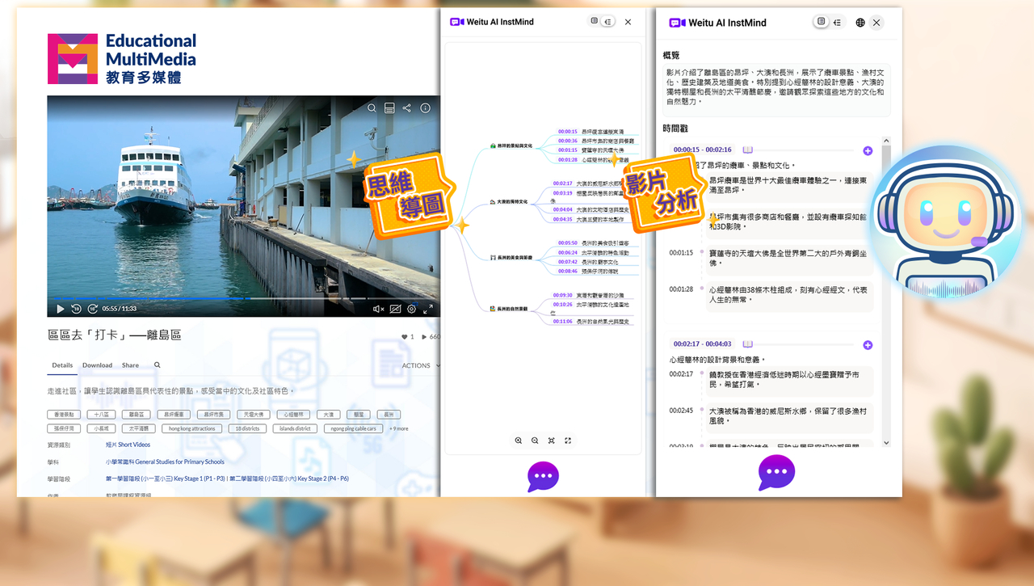Image resolution: width=1034 pixels, height=586 pixels.
Task: Expand the mind map to fullscreen
Action: click(568, 441)
